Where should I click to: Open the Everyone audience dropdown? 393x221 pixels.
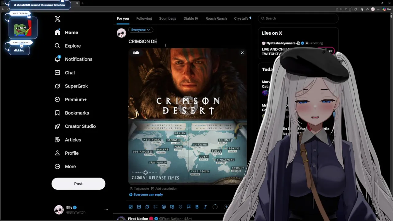[140, 30]
